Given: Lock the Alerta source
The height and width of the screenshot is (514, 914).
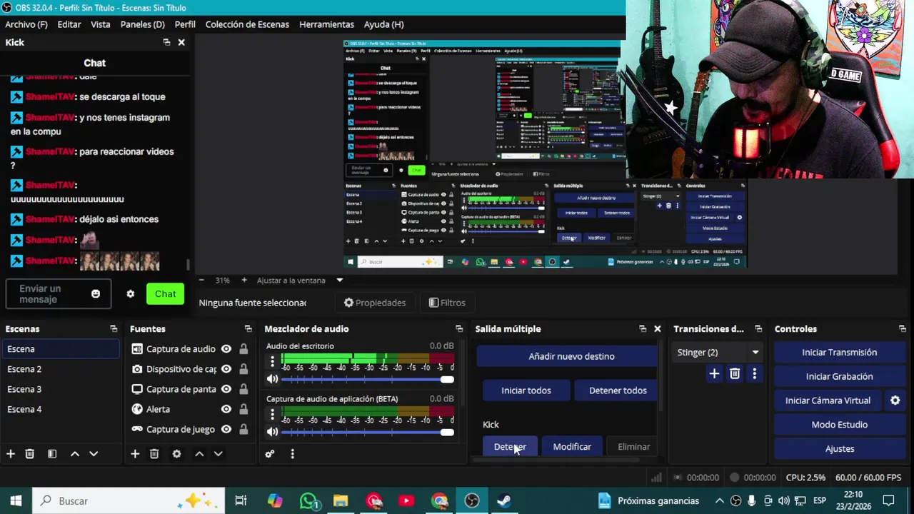Looking at the screenshot, I should click(x=243, y=409).
